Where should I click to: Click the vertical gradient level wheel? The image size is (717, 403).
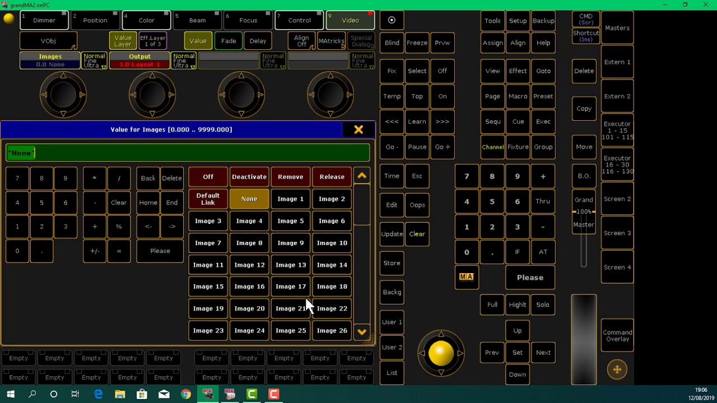pos(584,339)
